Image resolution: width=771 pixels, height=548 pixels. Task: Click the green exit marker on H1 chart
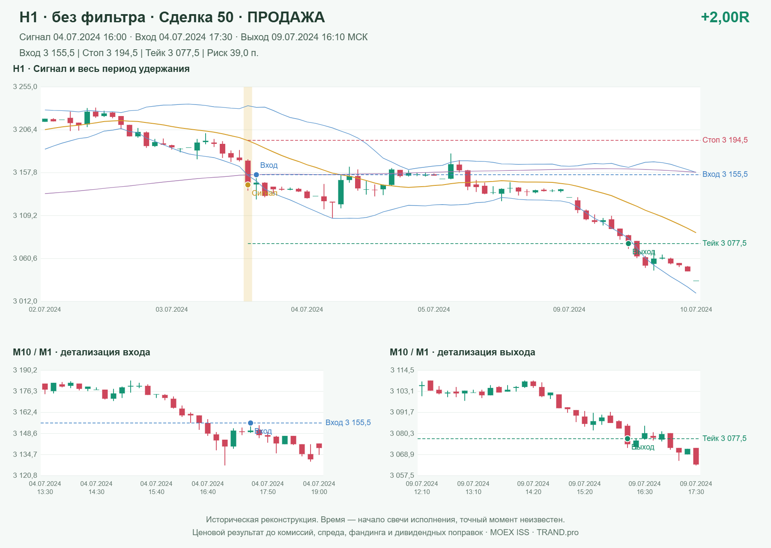pos(628,244)
